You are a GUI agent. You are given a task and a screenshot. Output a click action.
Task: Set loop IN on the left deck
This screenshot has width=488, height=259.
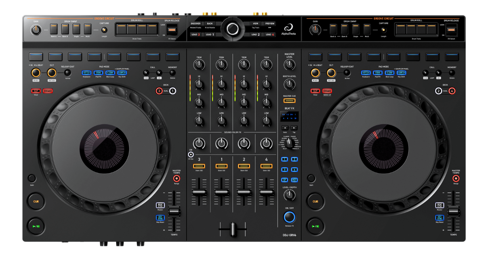coord(36,73)
